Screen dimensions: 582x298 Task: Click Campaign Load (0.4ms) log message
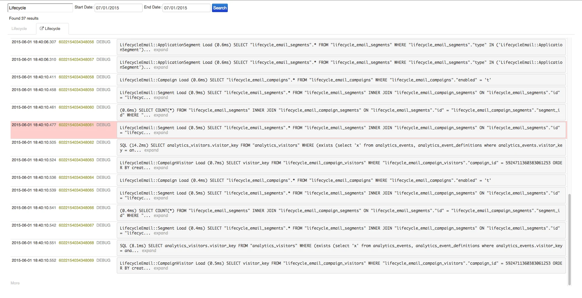coord(341,181)
